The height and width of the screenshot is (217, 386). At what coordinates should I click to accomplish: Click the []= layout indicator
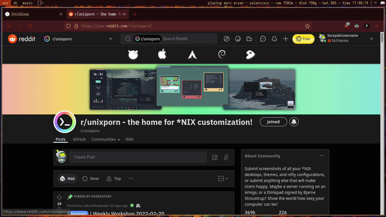click(x=40, y=3)
